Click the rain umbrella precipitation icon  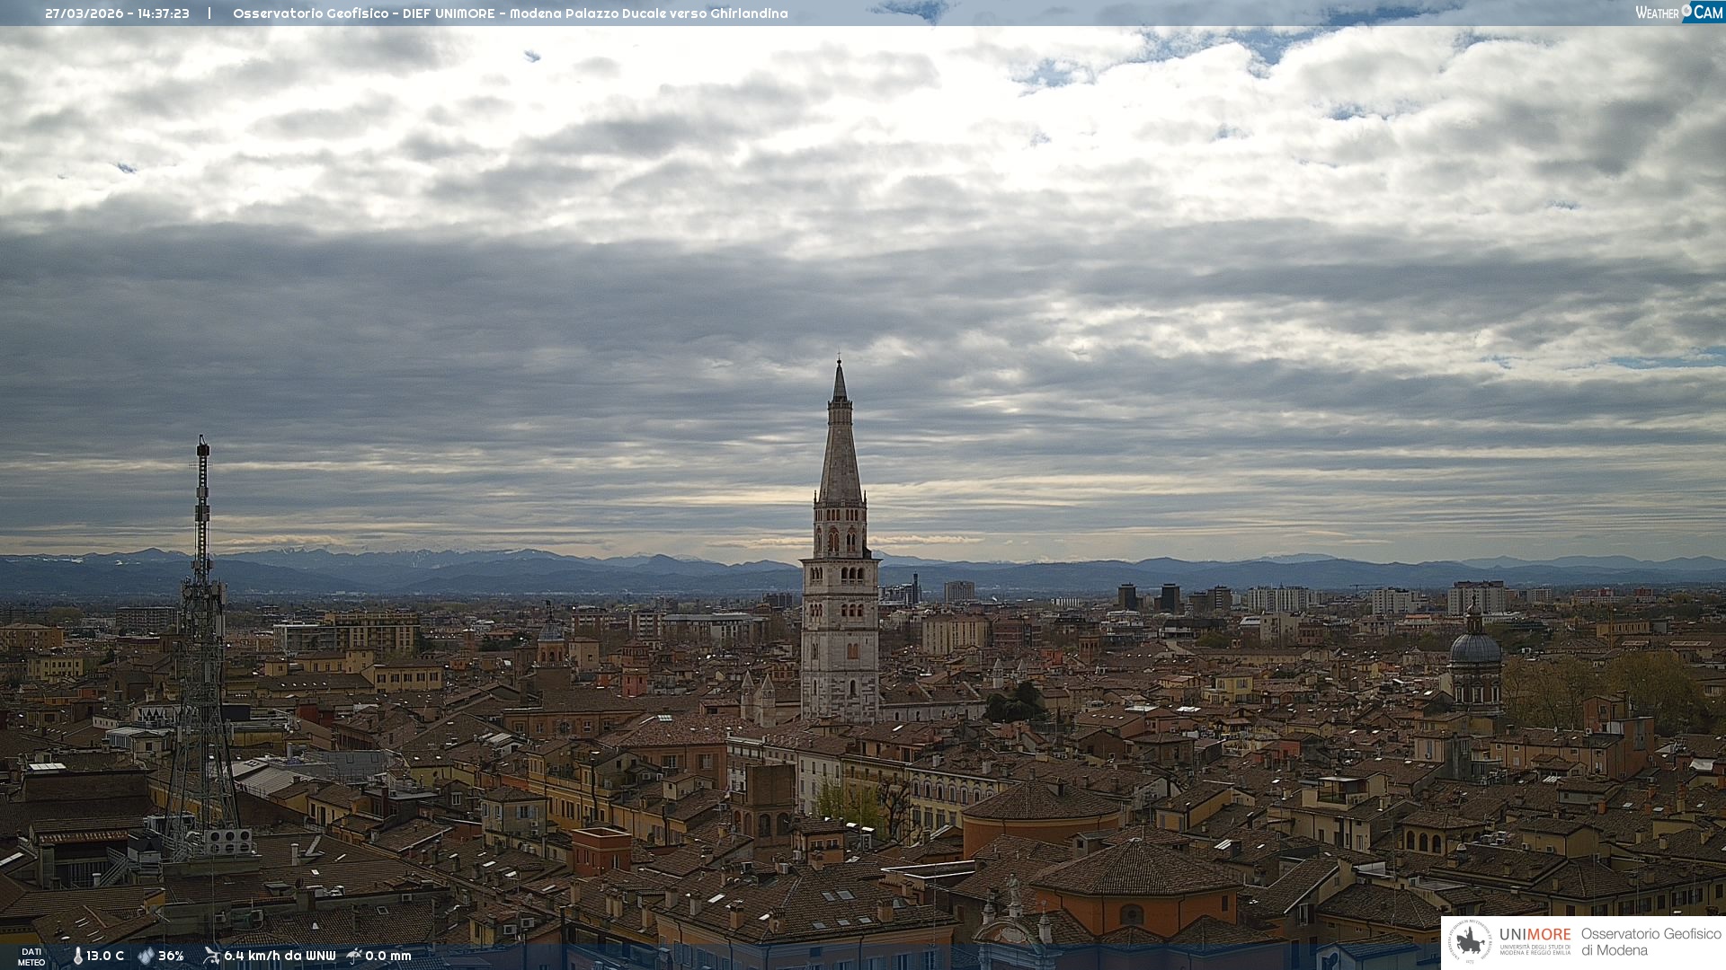[354, 956]
